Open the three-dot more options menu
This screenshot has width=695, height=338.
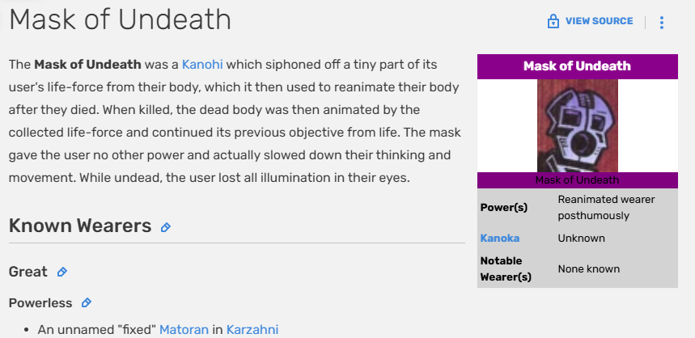661,23
